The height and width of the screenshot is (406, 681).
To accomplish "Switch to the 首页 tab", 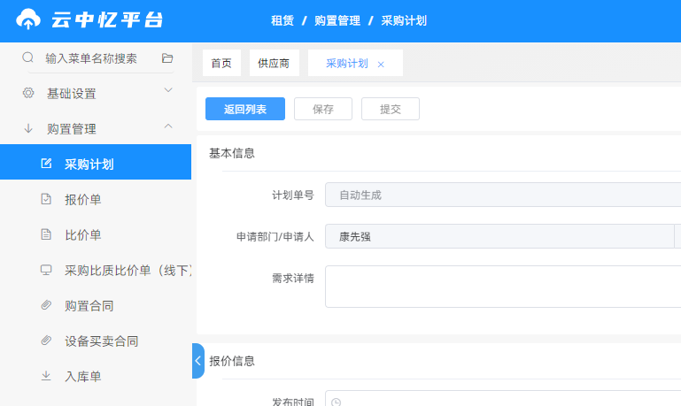I will (x=221, y=64).
